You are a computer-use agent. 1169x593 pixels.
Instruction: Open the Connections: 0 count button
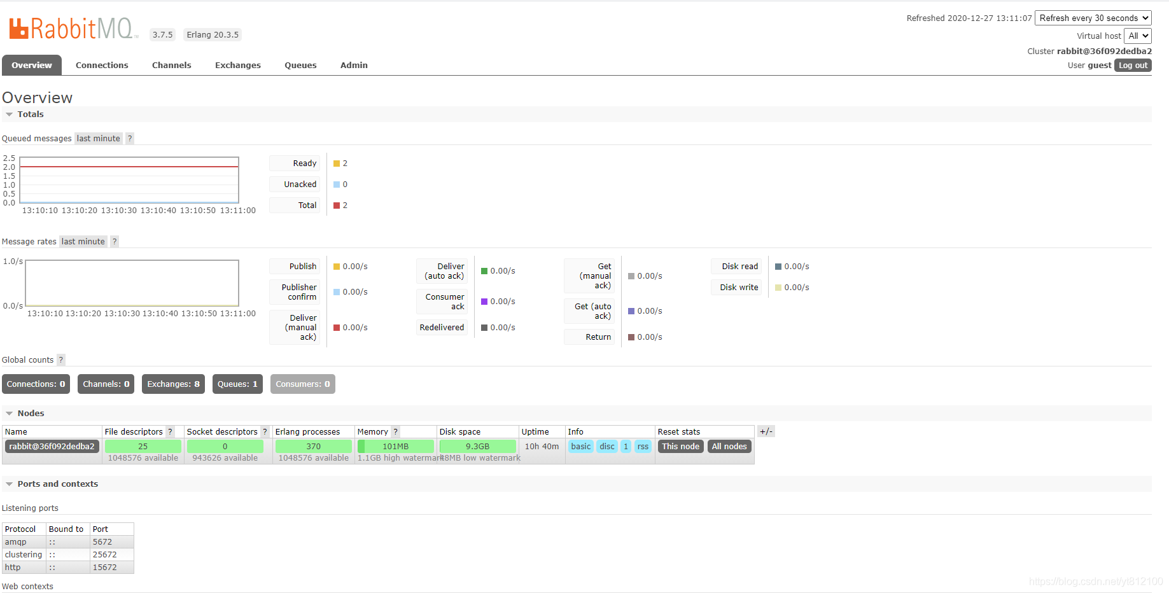point(36,384)
